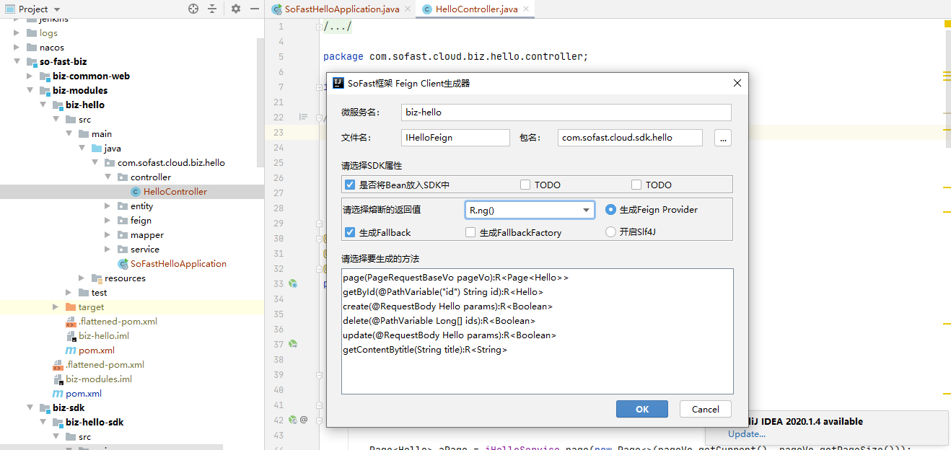Hide the Project tool window
The width and height of the screenshot is (951, 450).
[x=253, y=9]
